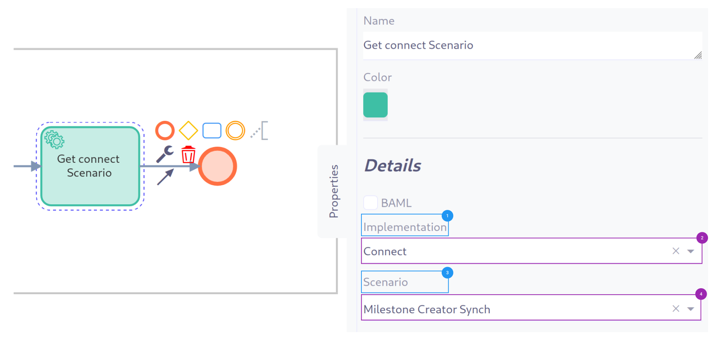Viewport: 711px width, 340px height.
Task: Click the end event circle on the canvas
Action: tap(218, 166)
